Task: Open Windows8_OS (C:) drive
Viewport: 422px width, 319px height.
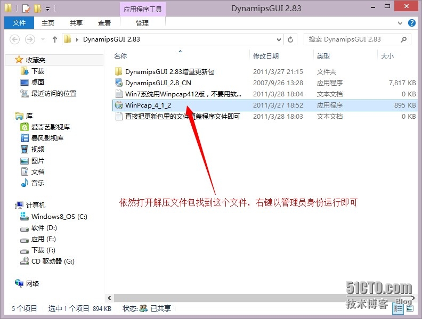Action: tap(59, 217)
